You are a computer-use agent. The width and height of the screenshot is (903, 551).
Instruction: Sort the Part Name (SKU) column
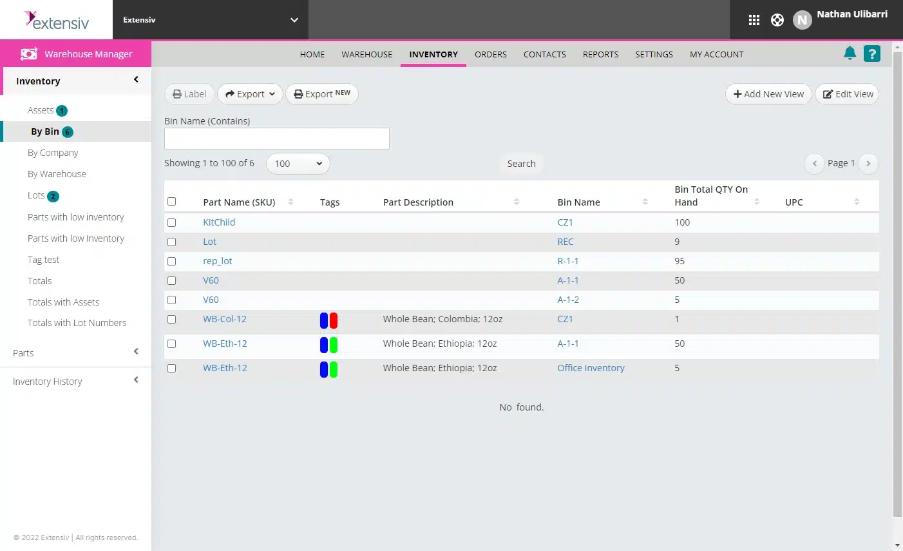coord(290,201)
